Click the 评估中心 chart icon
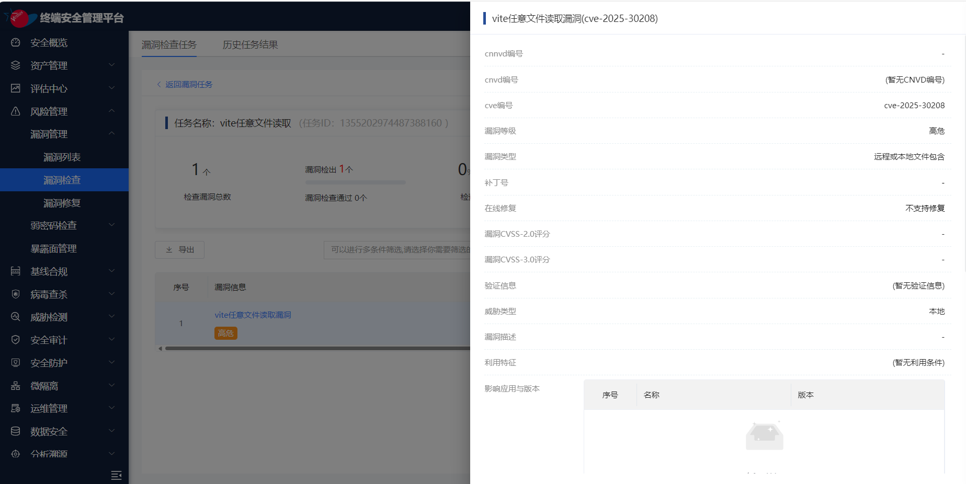 [x=16, y=88]
